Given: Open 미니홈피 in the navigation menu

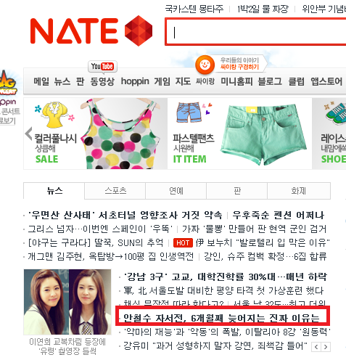Looking at the screenshot, I should tap(236, 81).
